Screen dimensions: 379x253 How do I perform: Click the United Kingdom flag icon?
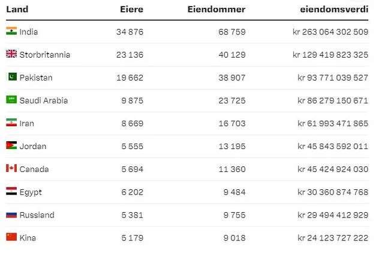pyautogui.click(x=11, y=54)
